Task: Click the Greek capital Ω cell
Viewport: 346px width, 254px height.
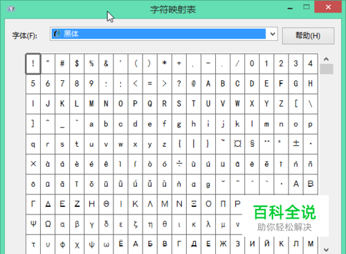Action: pyautogui.click(x=48, y=224)
